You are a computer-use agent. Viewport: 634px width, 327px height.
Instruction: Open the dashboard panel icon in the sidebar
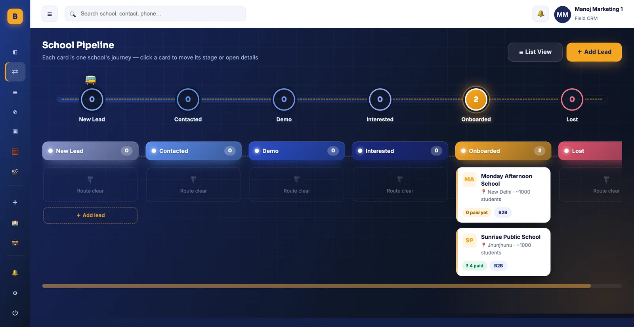point(15,52)
